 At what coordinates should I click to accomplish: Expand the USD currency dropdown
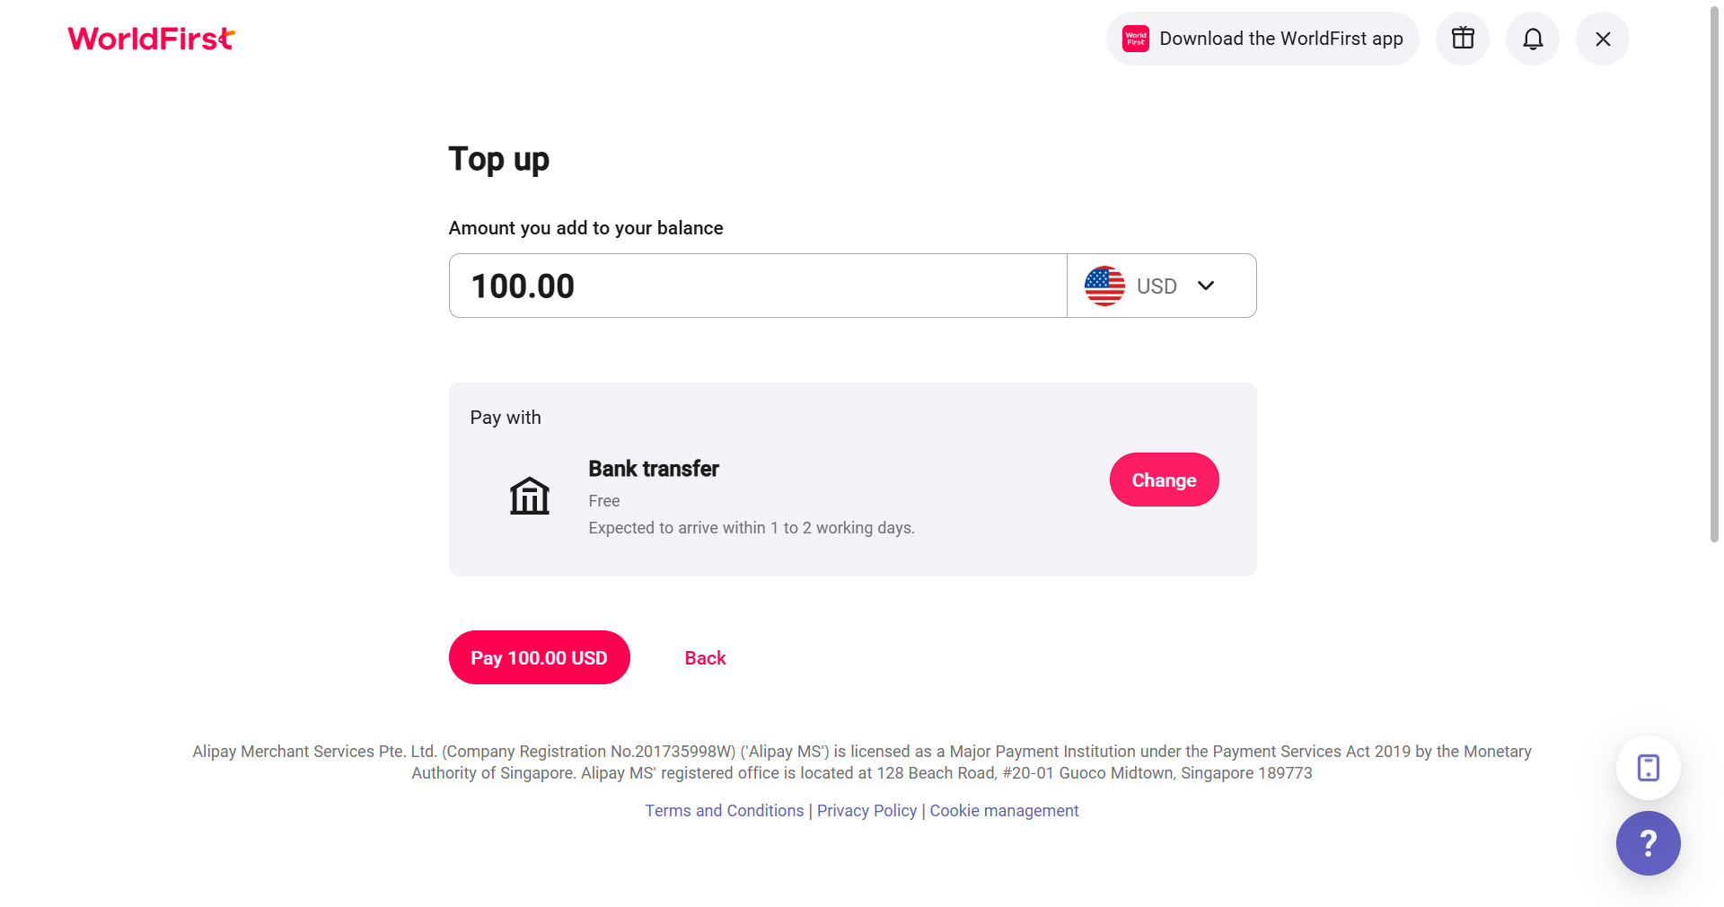tap(1162, 286)
